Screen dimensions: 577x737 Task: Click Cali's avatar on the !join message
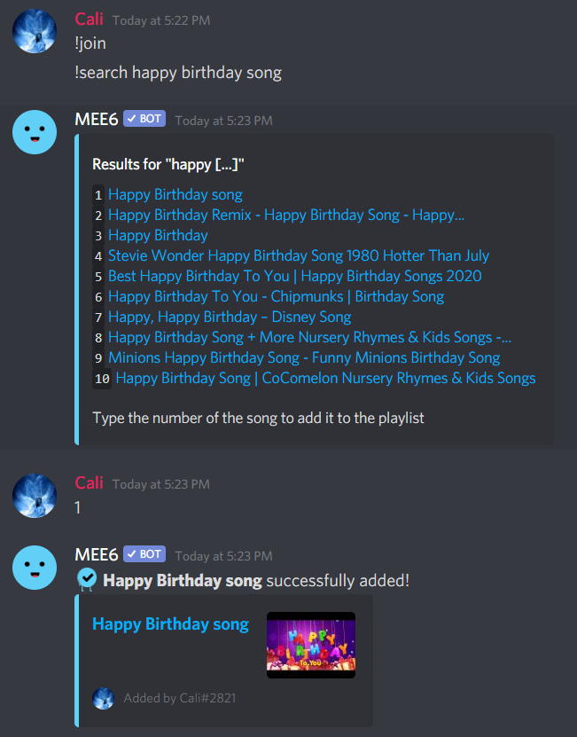35,31
